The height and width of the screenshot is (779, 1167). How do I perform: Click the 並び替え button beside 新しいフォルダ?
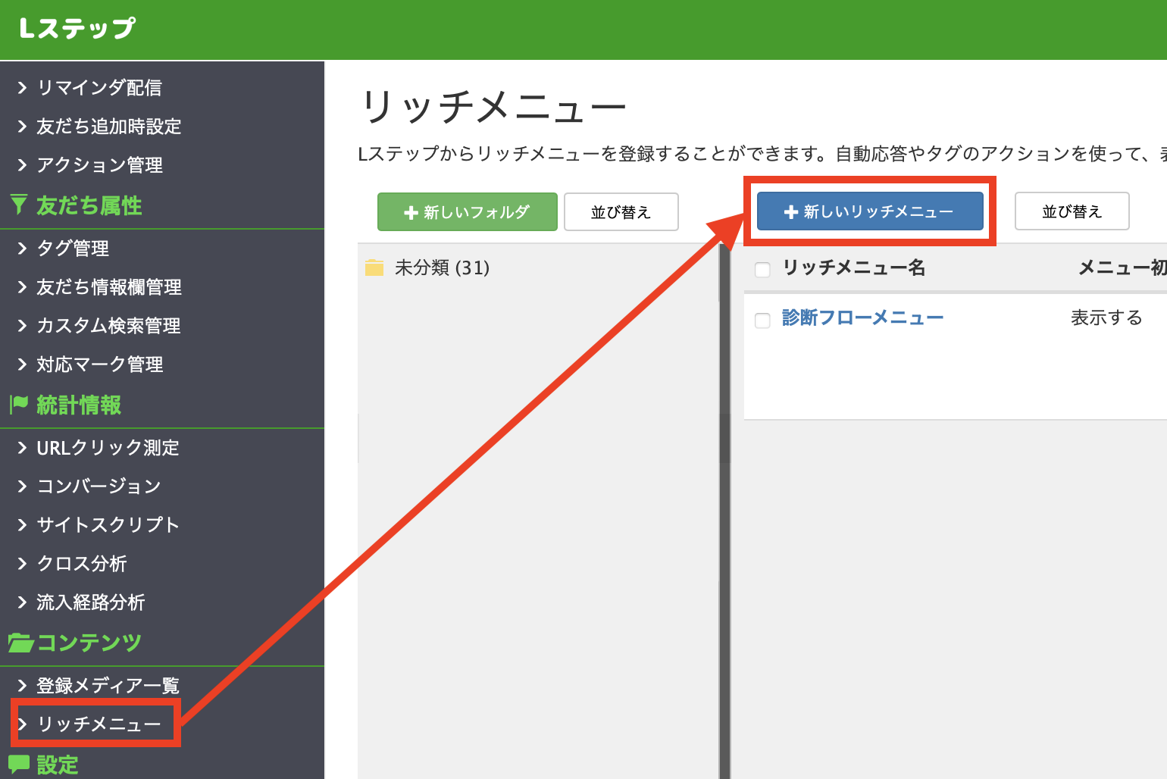[x=621, y=211]
